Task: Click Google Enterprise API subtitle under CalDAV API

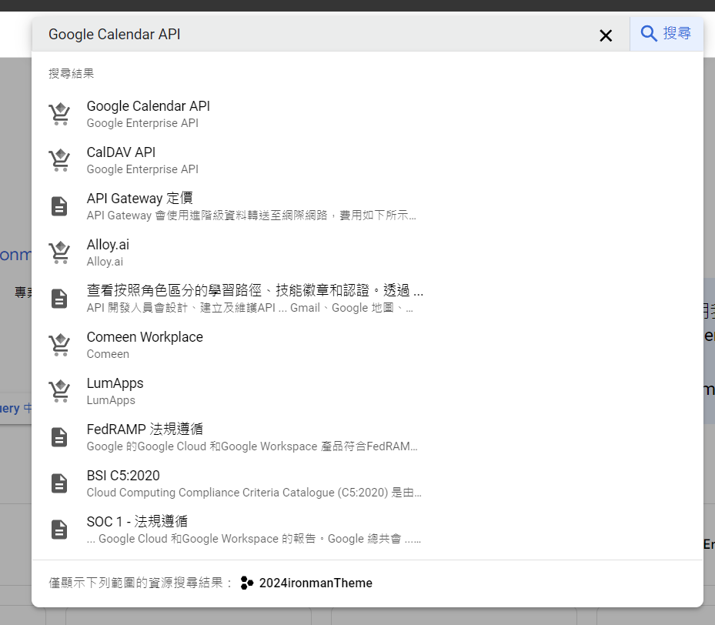Action: (142, 169)
